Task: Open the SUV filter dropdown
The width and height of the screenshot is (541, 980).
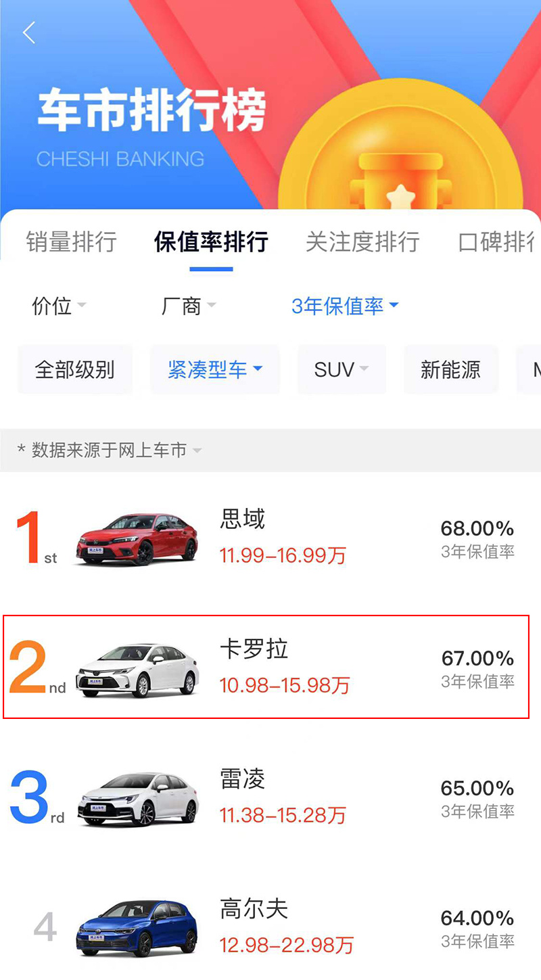Action: point(342,369)
